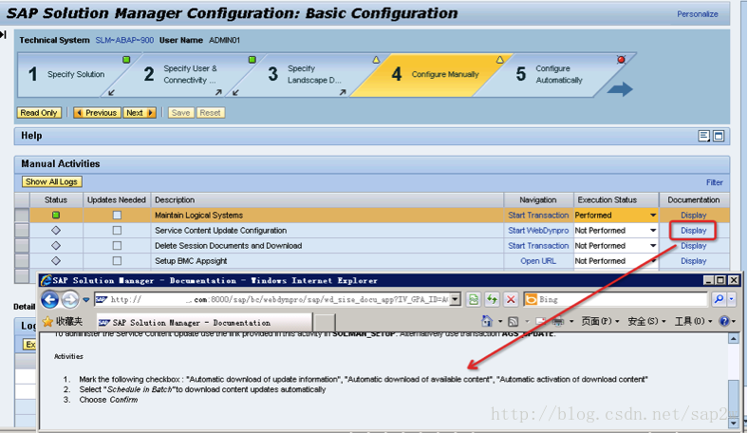Click the IE Home icon
The width and height of the screenshot is (748, 433).
pos(487,321)
